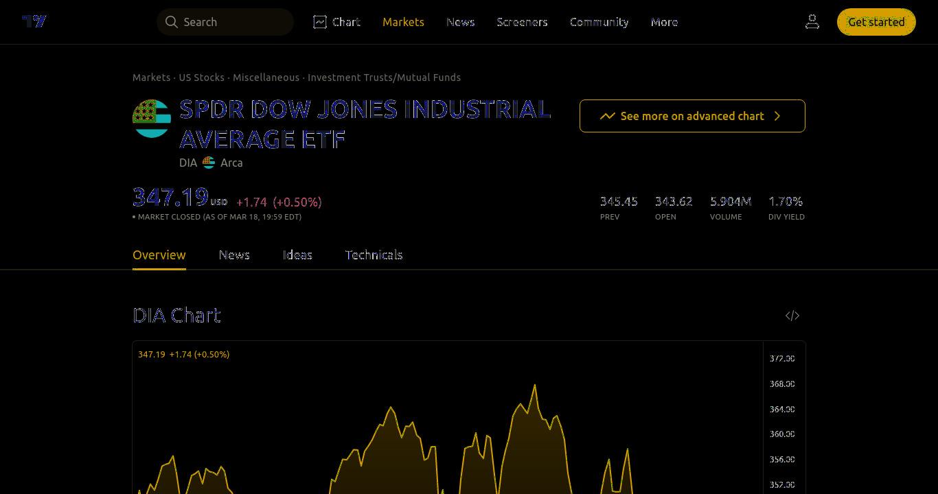Click the 5.904M VOLUME value

(x=731, y=201)
